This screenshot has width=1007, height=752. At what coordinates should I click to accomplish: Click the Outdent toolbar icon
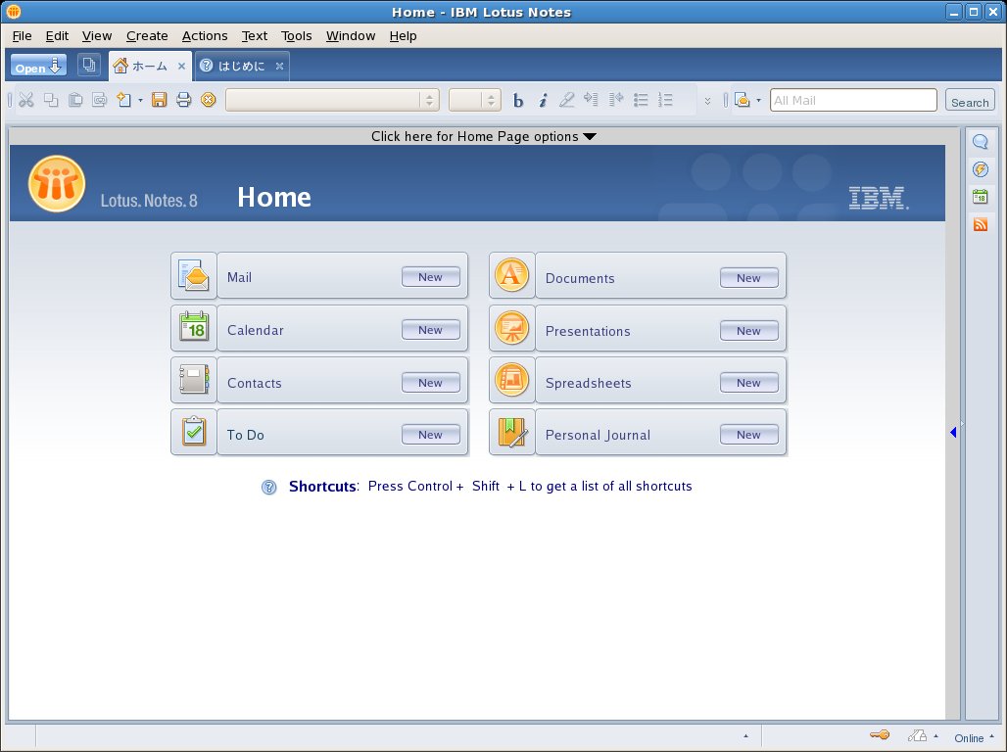coord(616,100)
